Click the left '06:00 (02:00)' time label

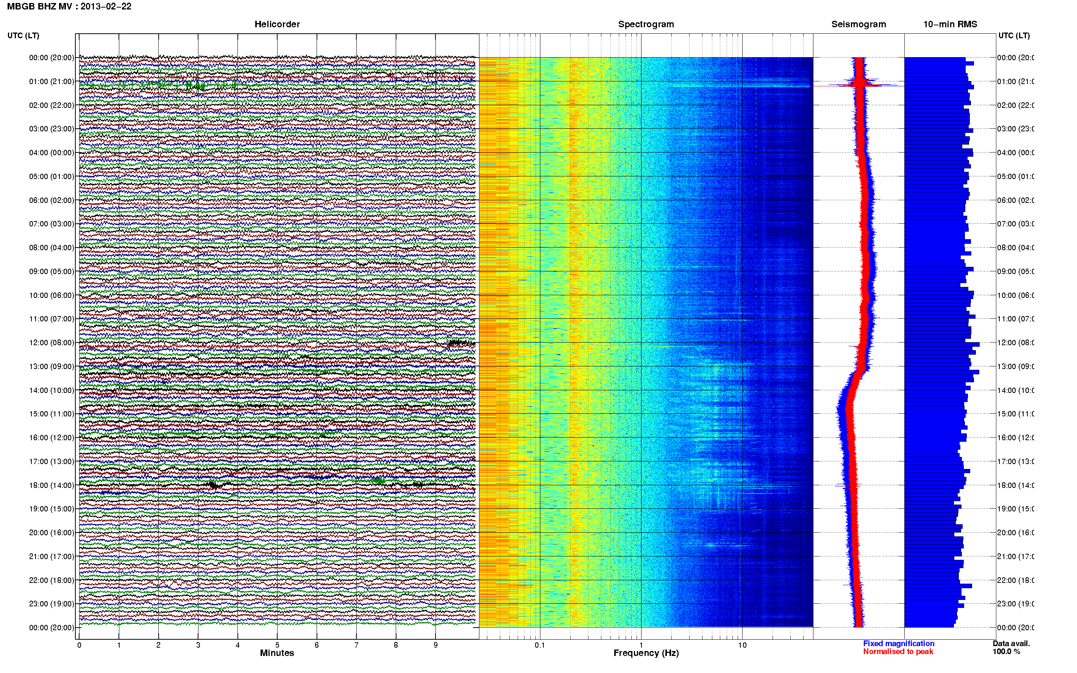point(52,200)
